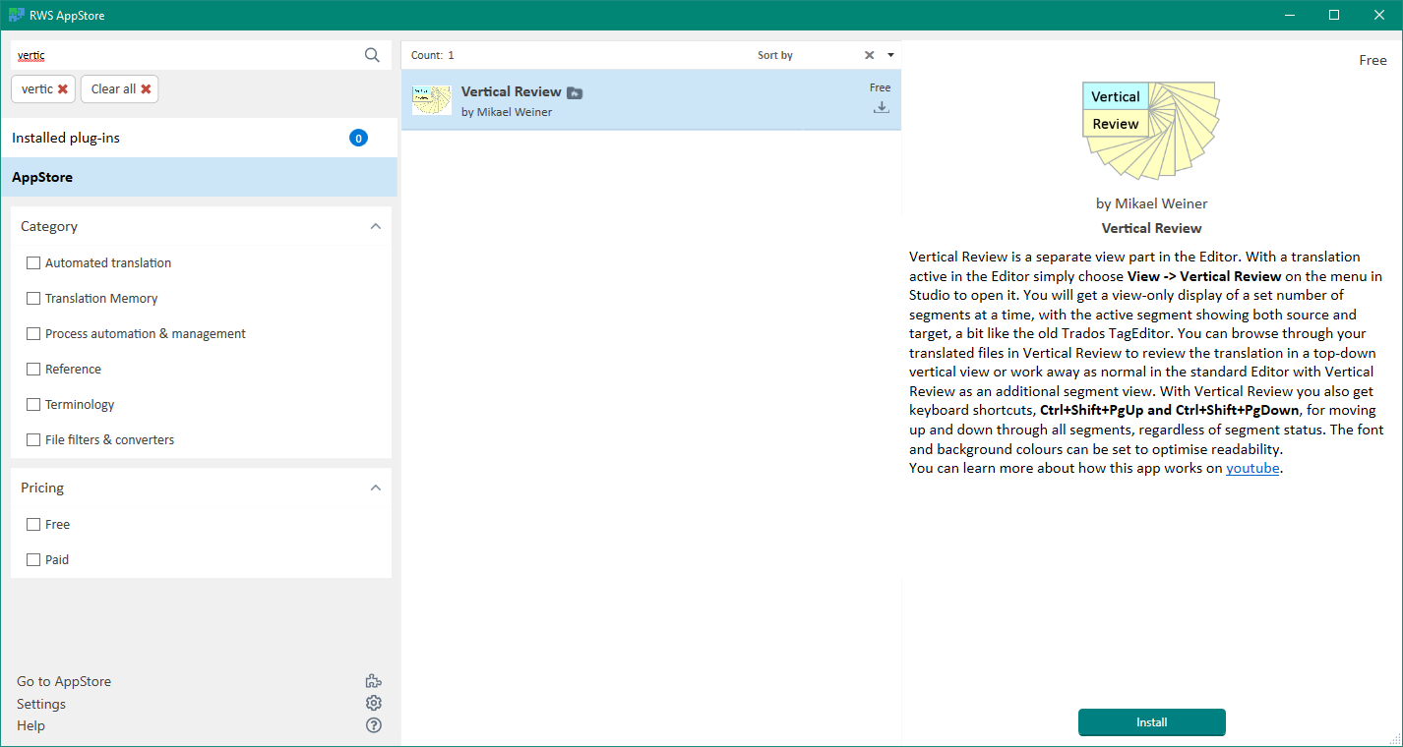Enable the Paid pricing filter
Screen dimensions: 1403x747
(33, 559)
